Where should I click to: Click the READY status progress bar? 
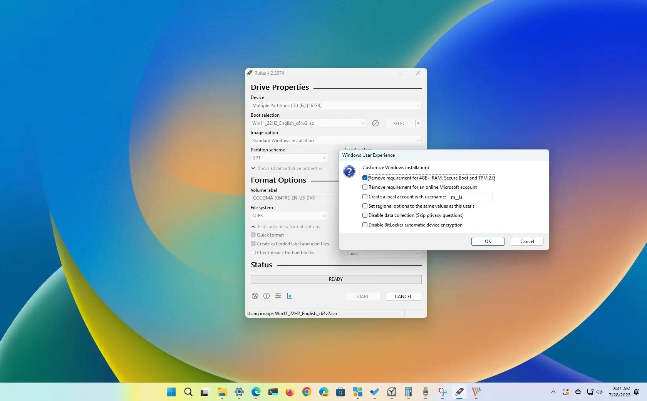(335, 279)
